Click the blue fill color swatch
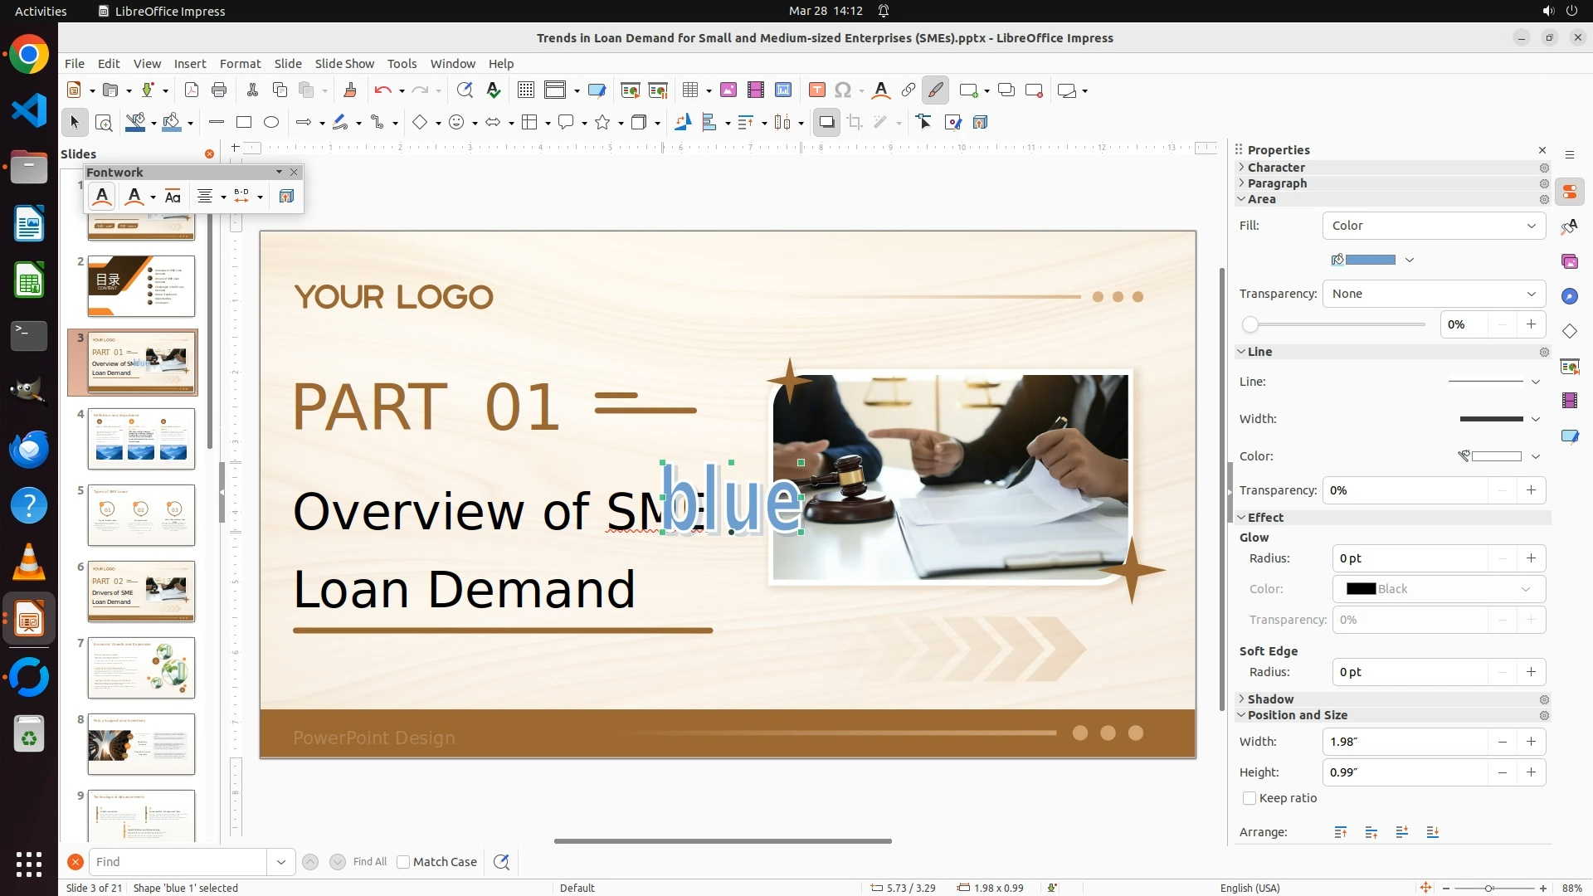The height and width of the screenshot is (896, 1593). [x=1370, y=260]
